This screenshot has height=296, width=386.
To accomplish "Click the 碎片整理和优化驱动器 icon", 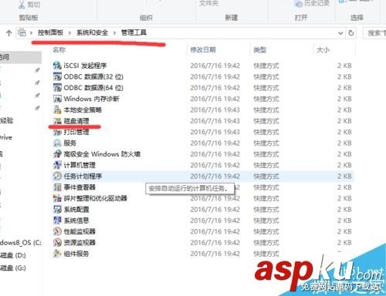I will (x=57, y=198).
